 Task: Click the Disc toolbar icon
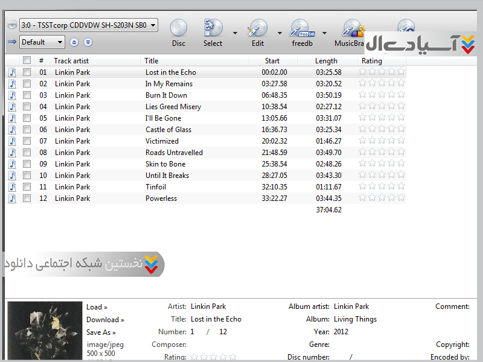tap(178, 28)
